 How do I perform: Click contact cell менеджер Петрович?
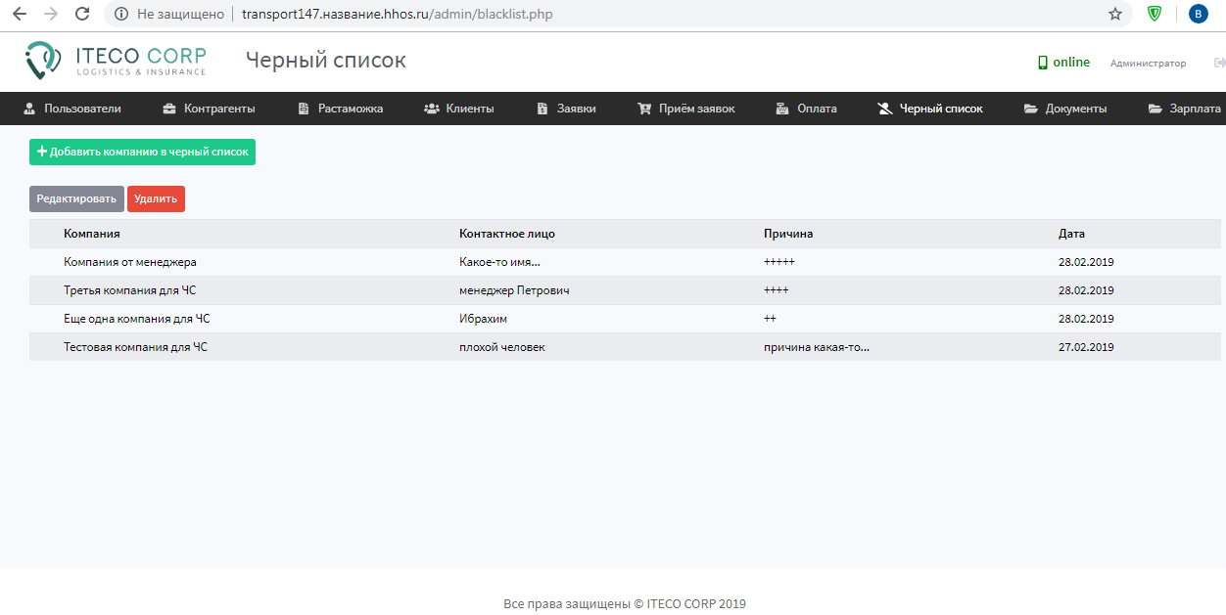(x=514, y=290)
